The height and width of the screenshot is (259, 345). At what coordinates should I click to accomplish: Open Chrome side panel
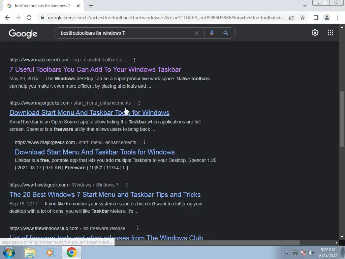pyautogui.click(x=316, y=18)
